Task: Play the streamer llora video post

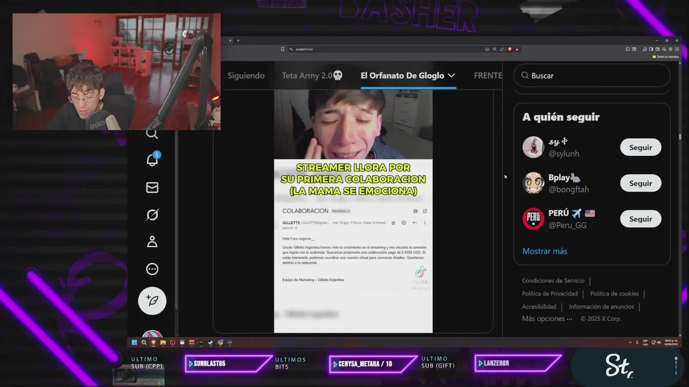Action: 353,211
